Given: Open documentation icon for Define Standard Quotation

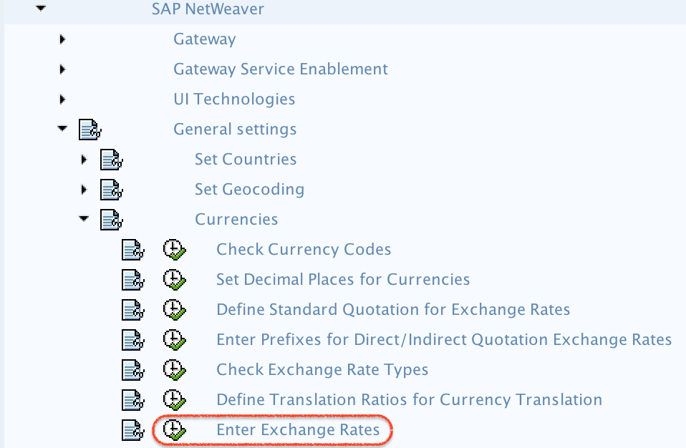Looking at the screenshot, I should pyautogui.click(x=132, y=309).
